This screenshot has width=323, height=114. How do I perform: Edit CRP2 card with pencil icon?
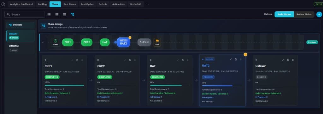pyautogui.click(x=125, y=60)
